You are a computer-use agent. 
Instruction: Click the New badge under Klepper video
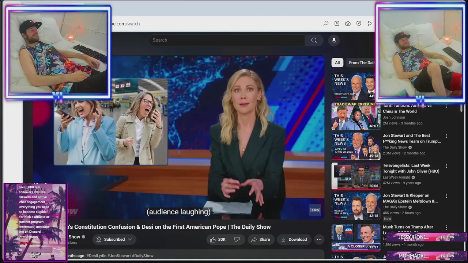click(388, 219)
